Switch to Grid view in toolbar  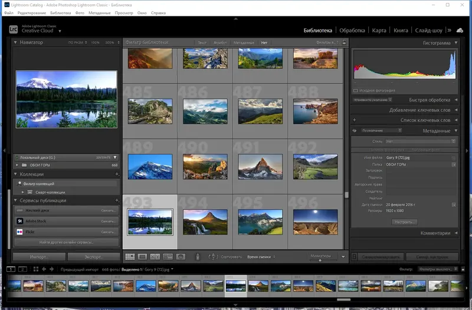coord(130,257)
